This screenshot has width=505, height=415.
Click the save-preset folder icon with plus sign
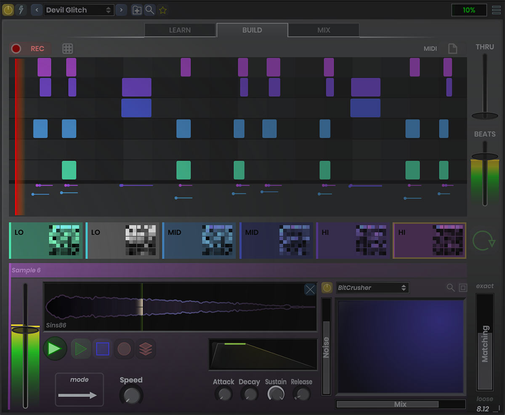coord(136,10)
